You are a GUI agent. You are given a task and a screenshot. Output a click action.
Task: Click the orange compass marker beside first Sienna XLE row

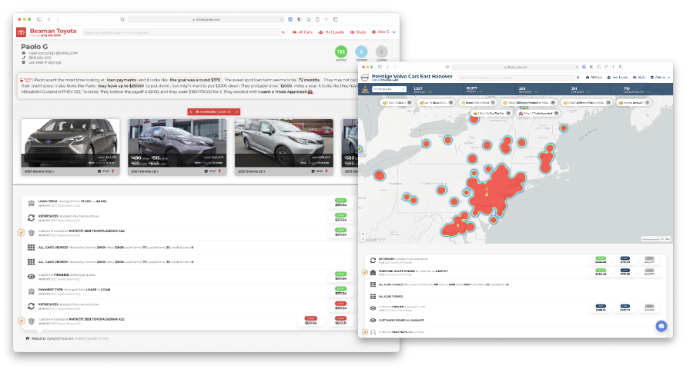point(22,233)
